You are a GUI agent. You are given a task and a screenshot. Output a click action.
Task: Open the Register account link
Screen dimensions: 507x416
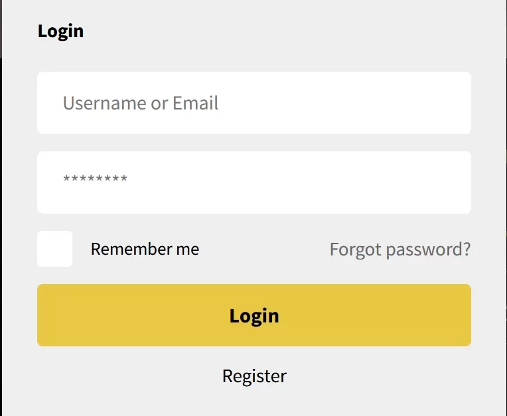(x=254, y=376)
